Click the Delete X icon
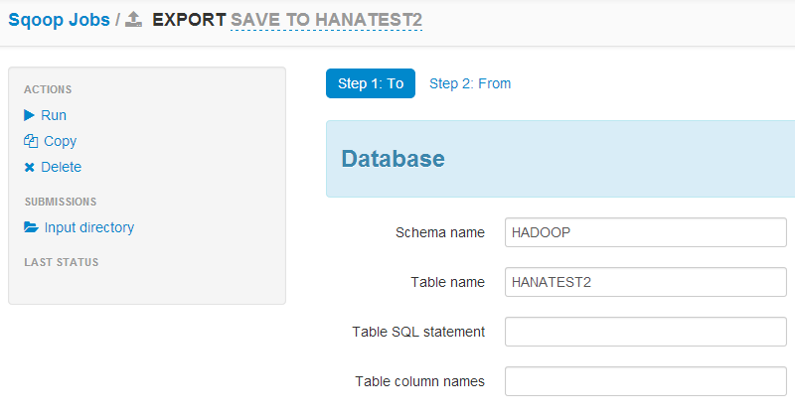The height and width of the screenshot is (418, 795). pyautogui.click(x=30, y=168)
